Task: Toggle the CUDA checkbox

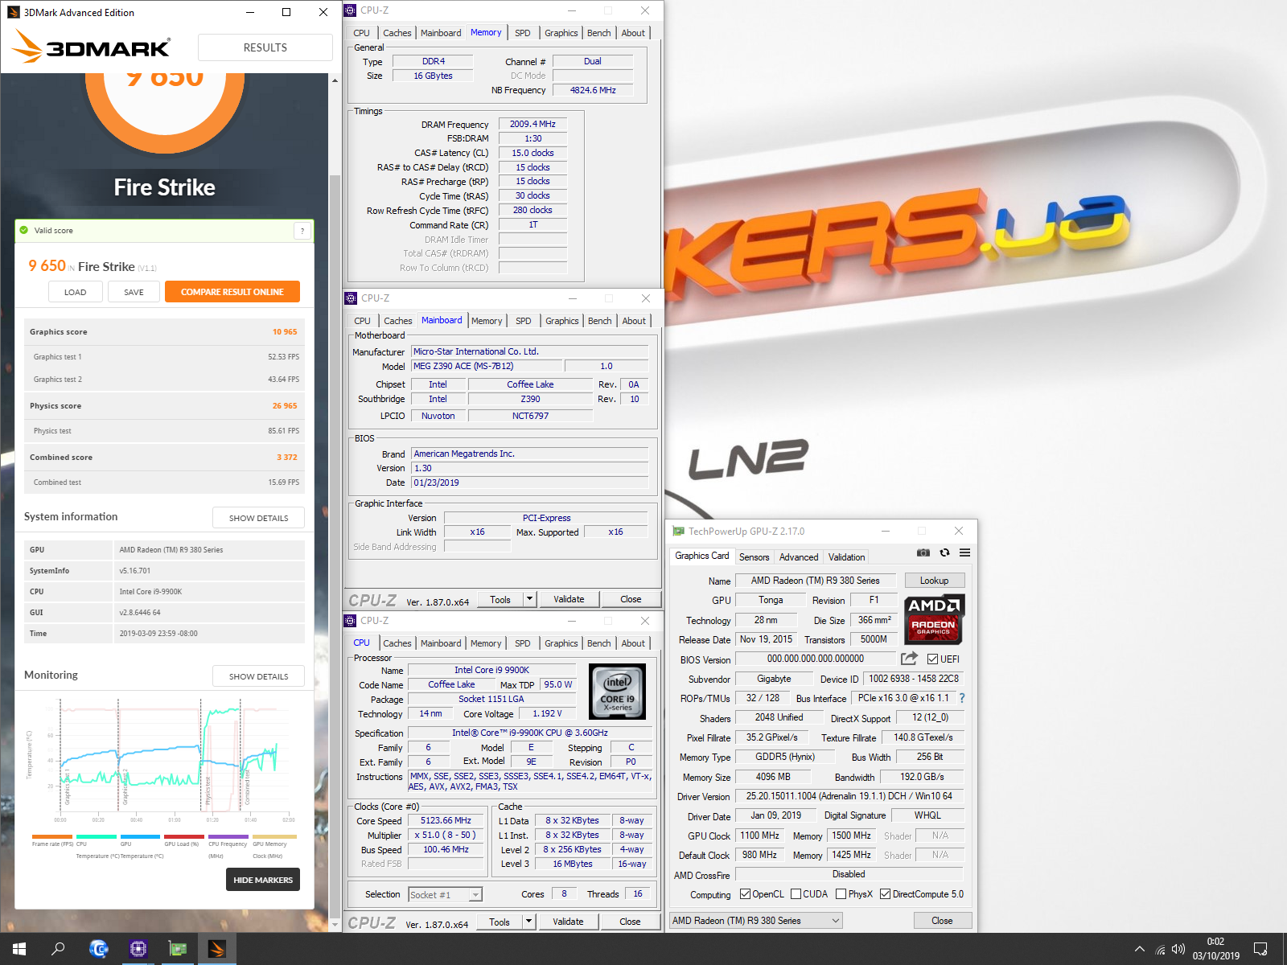Action: (796, 893)
